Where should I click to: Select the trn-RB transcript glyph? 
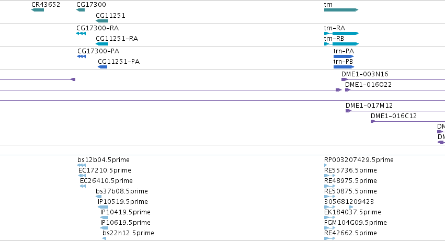(341, 44)
